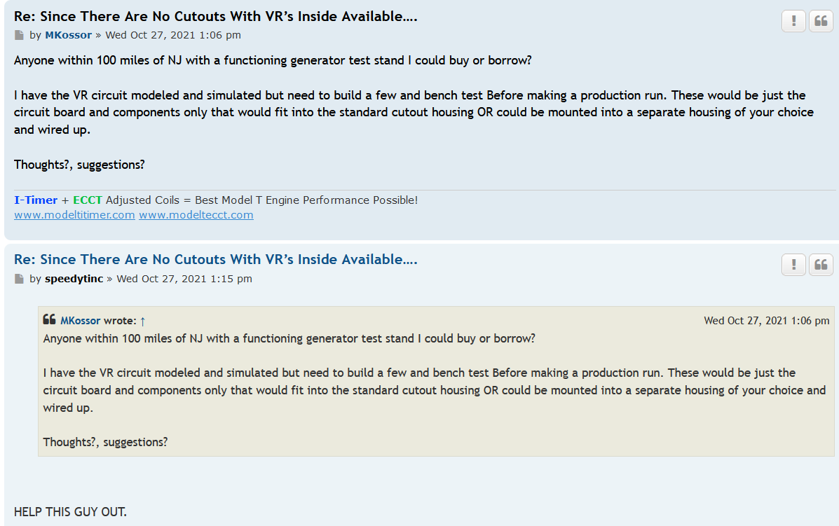Click the blue I-Timer text in signature
The width and height of the screenshot is (839, 526).
[x=36, y=200]
